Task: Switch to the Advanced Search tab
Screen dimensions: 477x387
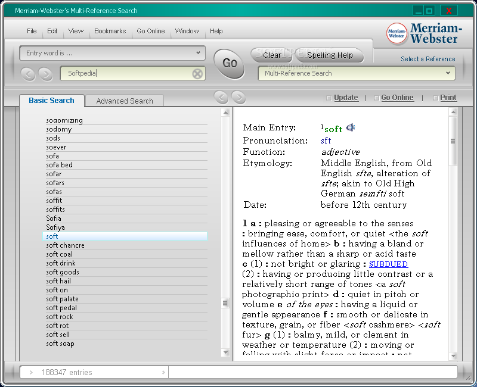Action: coord(125,101)
